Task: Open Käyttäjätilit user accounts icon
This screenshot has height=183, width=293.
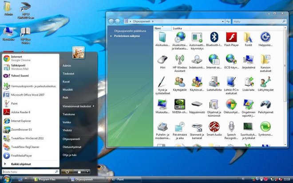Action: (x=180, y=82)
